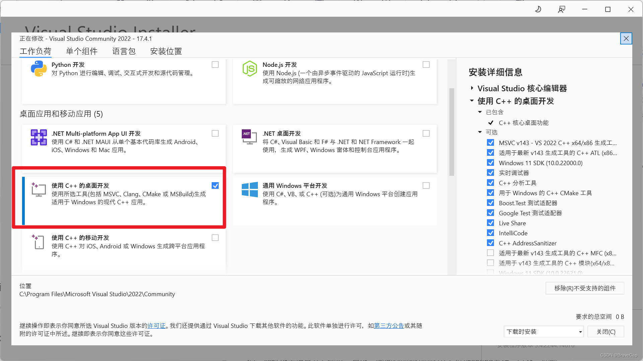The image size is (643, 361).
Task: Click the workloads list vertical scrollbar thumb
Action: pyautogui.click(x=451, y=132)
